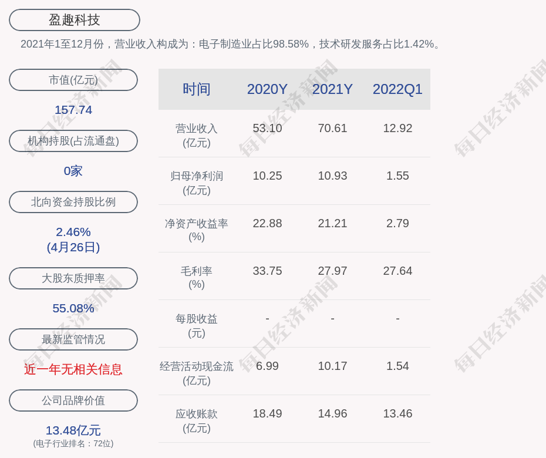Screen dimensions: 546x458
Task: Select the 2022Q1 revenue value 12.92
Action: 397,128
